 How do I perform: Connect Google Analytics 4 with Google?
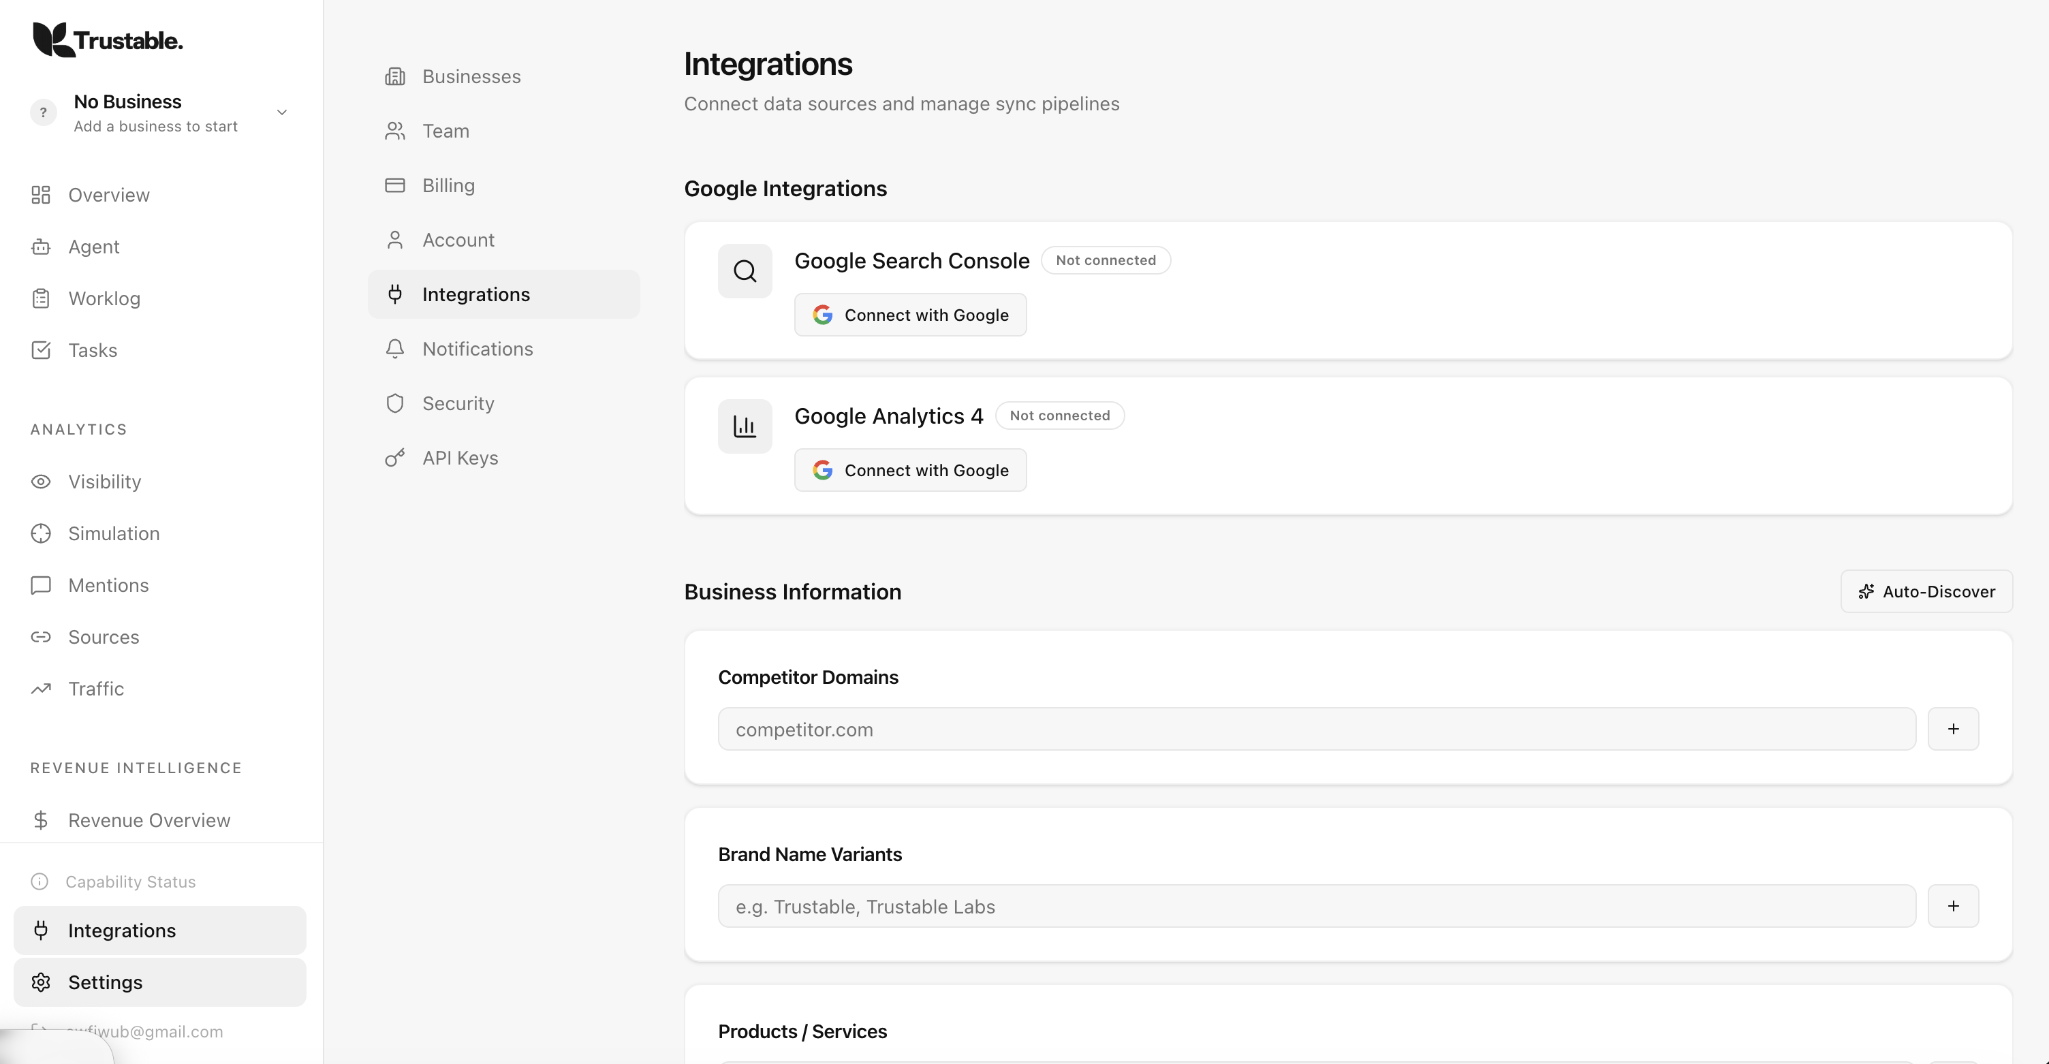pyautogui.click(x=910, y=470)
